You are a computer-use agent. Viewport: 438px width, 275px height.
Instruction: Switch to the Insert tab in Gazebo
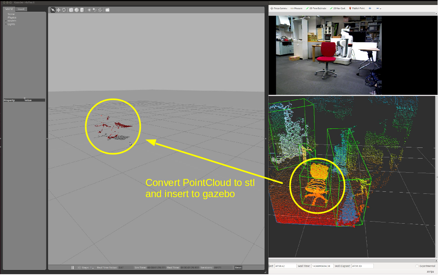click(x=21, y=9)
